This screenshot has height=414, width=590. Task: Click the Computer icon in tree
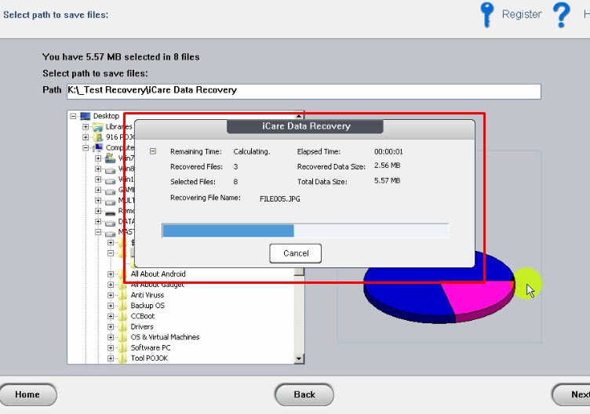[99, 147]
